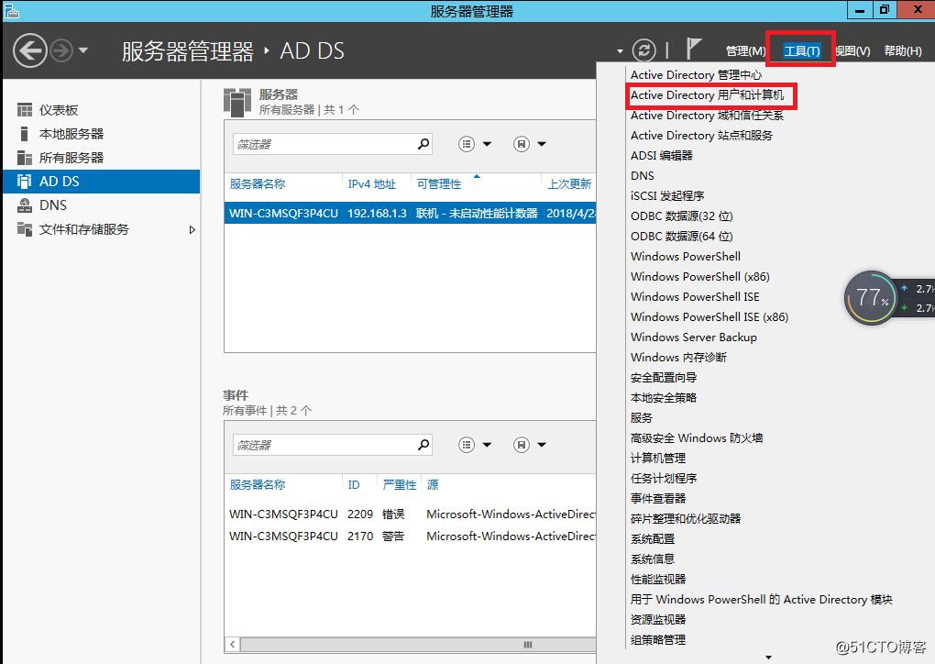Open the notifications flag icon
The height and width of the screenshot is (664, 935).
pyautogui.click(x=693, y=49)
